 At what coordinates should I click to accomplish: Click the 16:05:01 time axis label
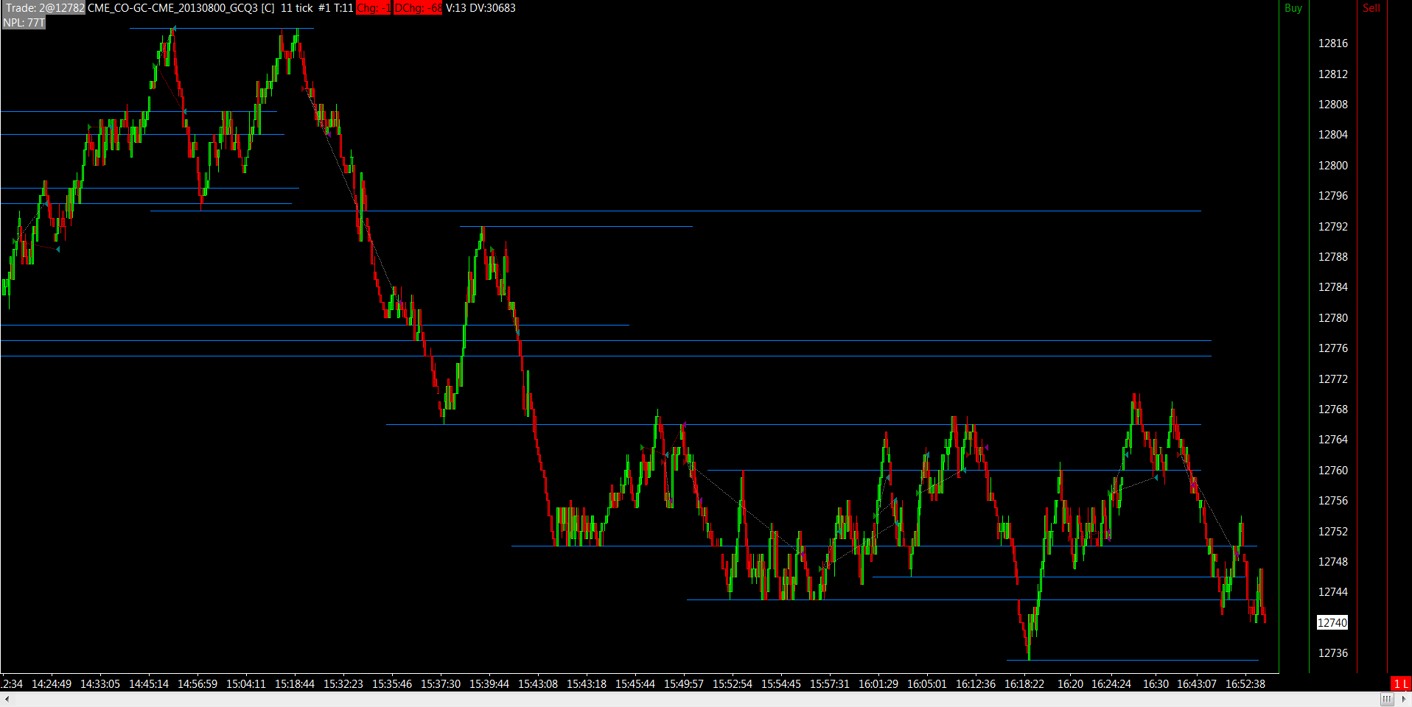pyautogui.click(x=927, y=684)
